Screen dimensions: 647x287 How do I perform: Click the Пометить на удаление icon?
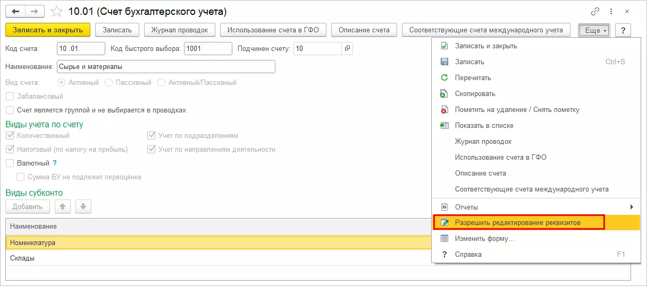[444, 109]
